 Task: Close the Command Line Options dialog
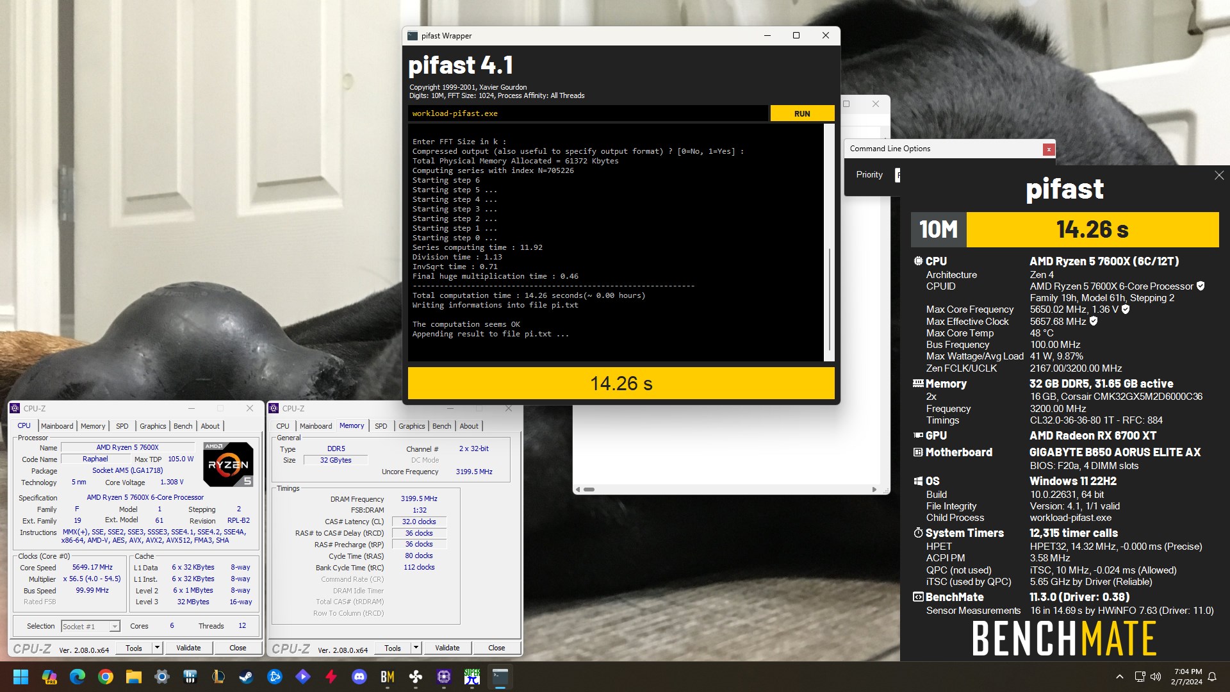pos(1049,149)
